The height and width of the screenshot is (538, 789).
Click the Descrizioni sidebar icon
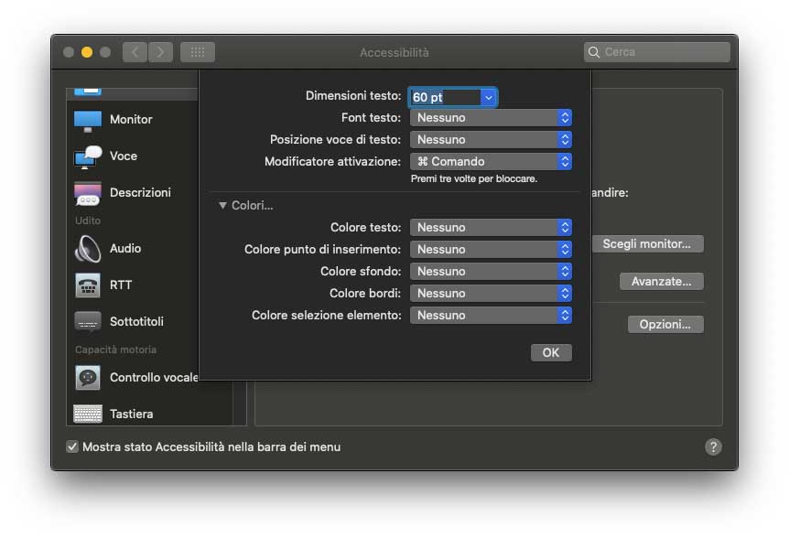coord(88,194)
